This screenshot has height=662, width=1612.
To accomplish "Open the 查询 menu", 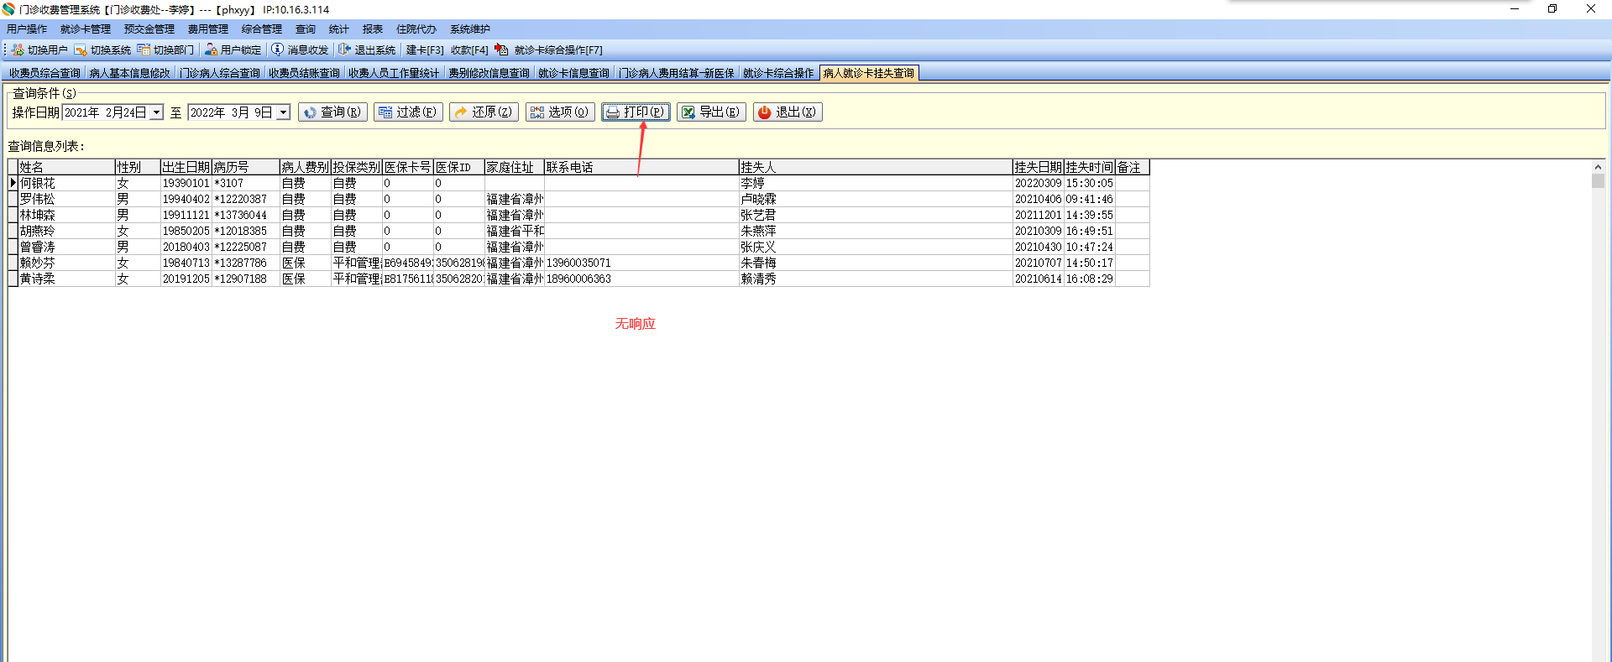I will (306, 29).
